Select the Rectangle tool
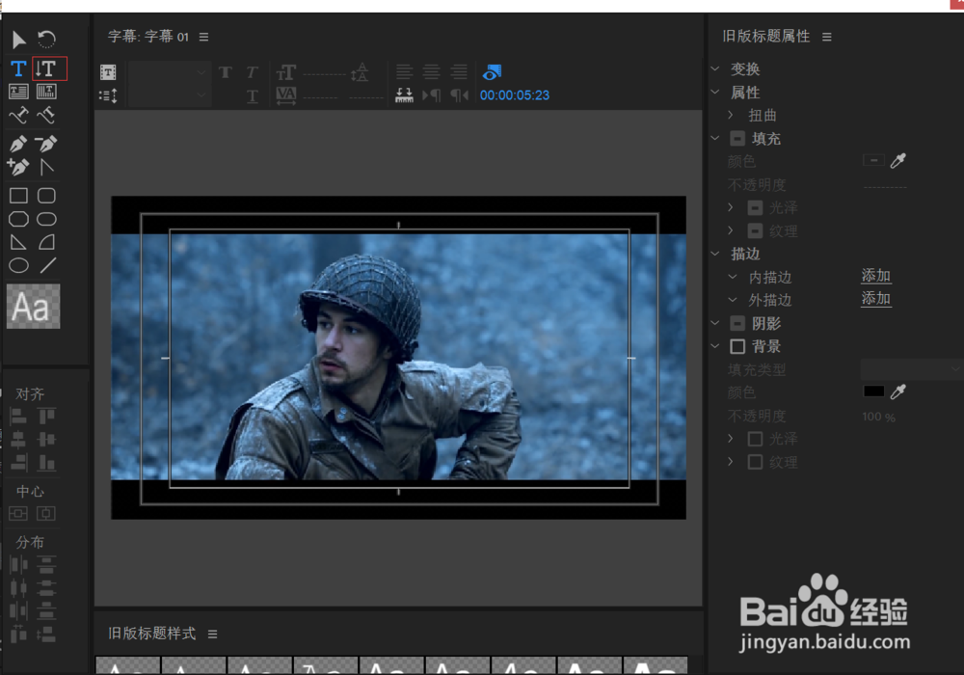Viewport: 964px width, 675px height. tap(18, 196)
